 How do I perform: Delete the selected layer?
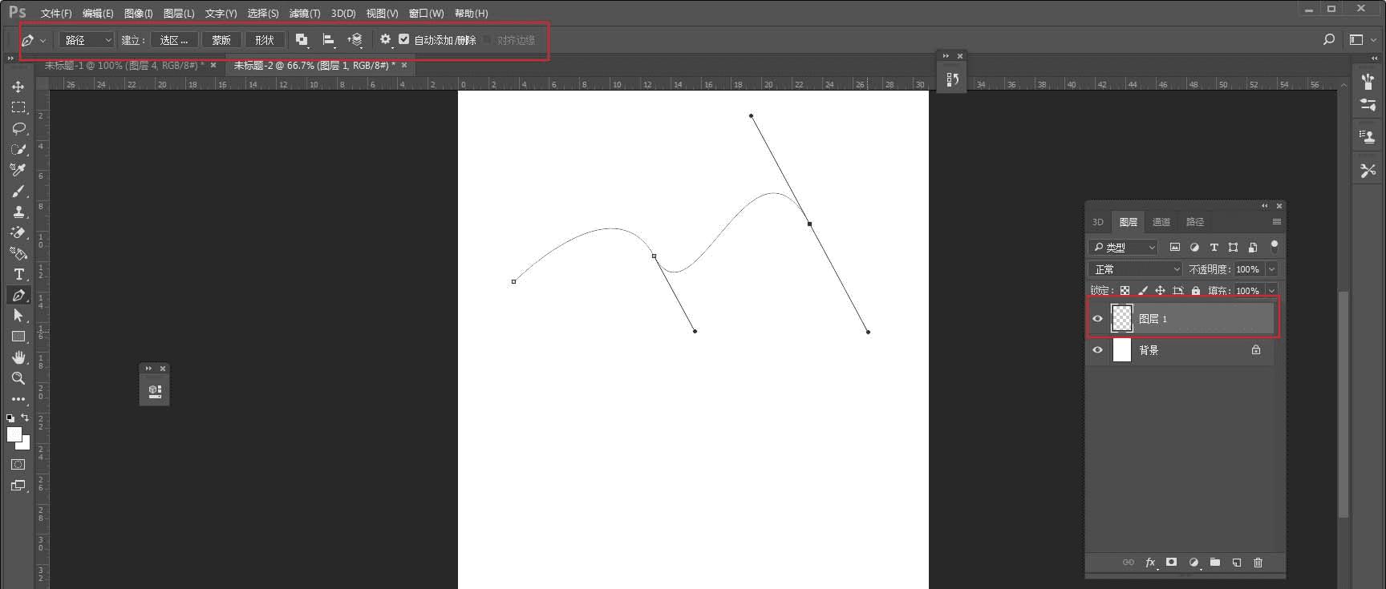[x=1258, y=563]
